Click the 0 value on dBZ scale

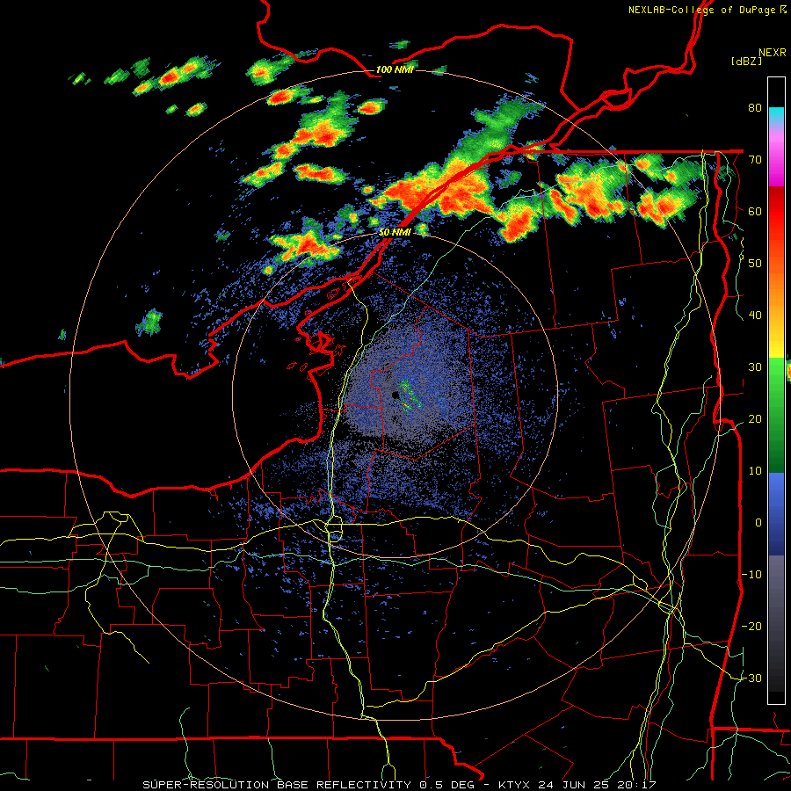pyautogui.click(x=758, y=523)
